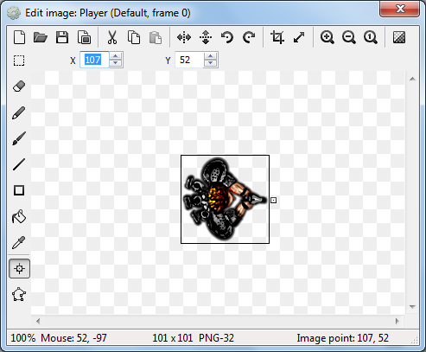Select the Rectangle tool
Viewport: 426px width, 352px height.
coord(19,190)
